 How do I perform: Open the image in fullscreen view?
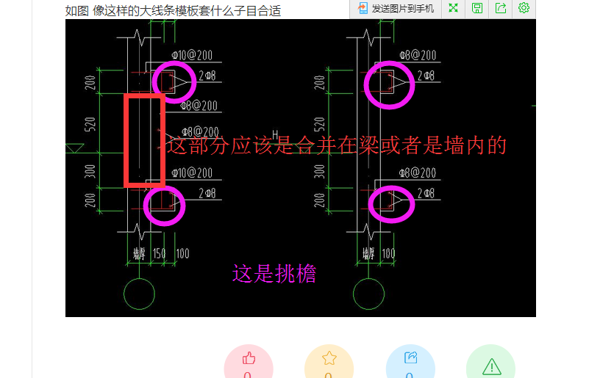(453, 8)
